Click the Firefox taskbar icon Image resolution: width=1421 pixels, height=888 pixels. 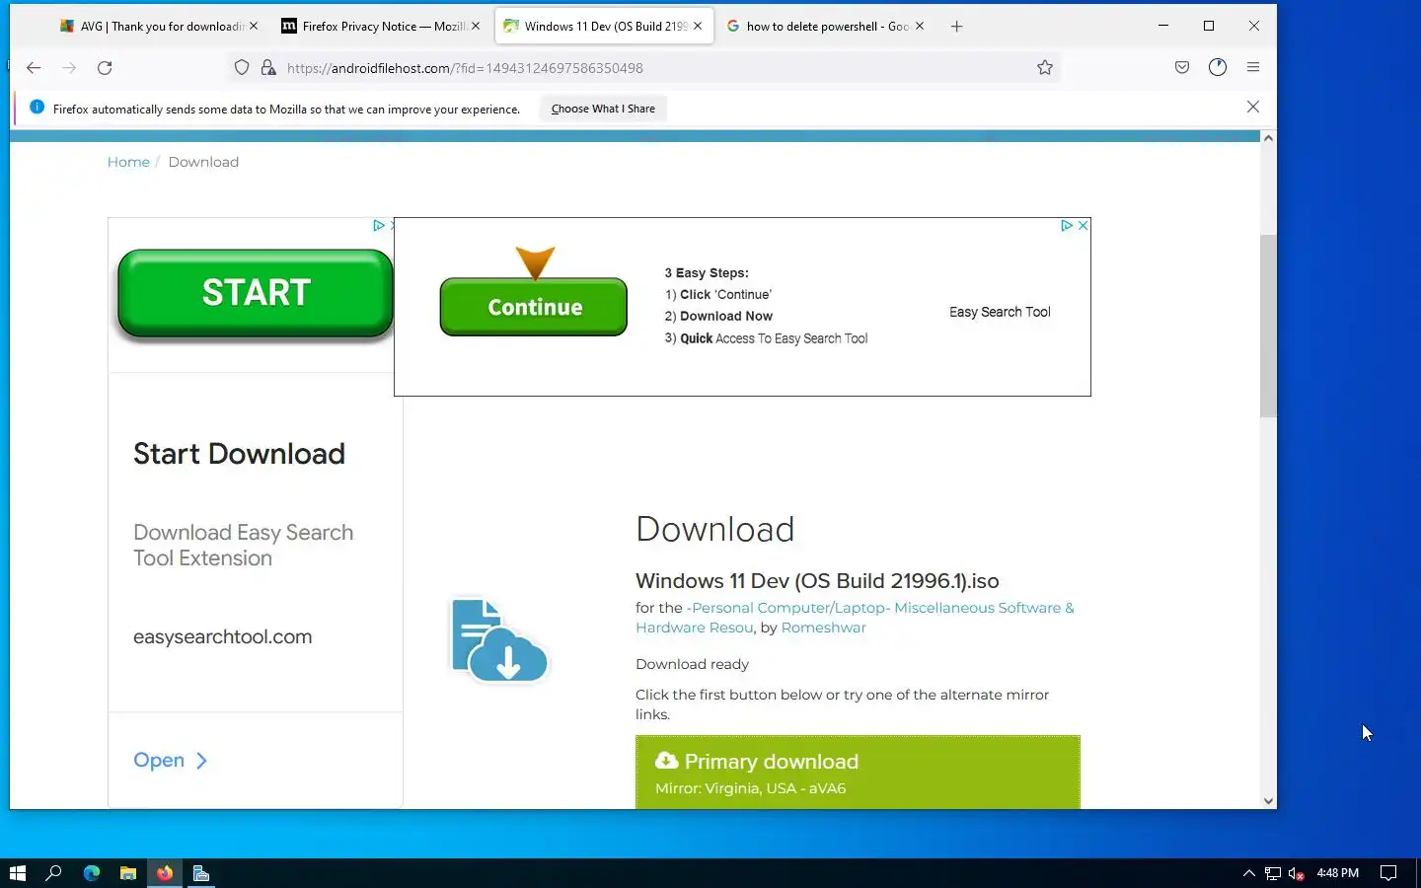pyautogui.click(x=165, y=873)
